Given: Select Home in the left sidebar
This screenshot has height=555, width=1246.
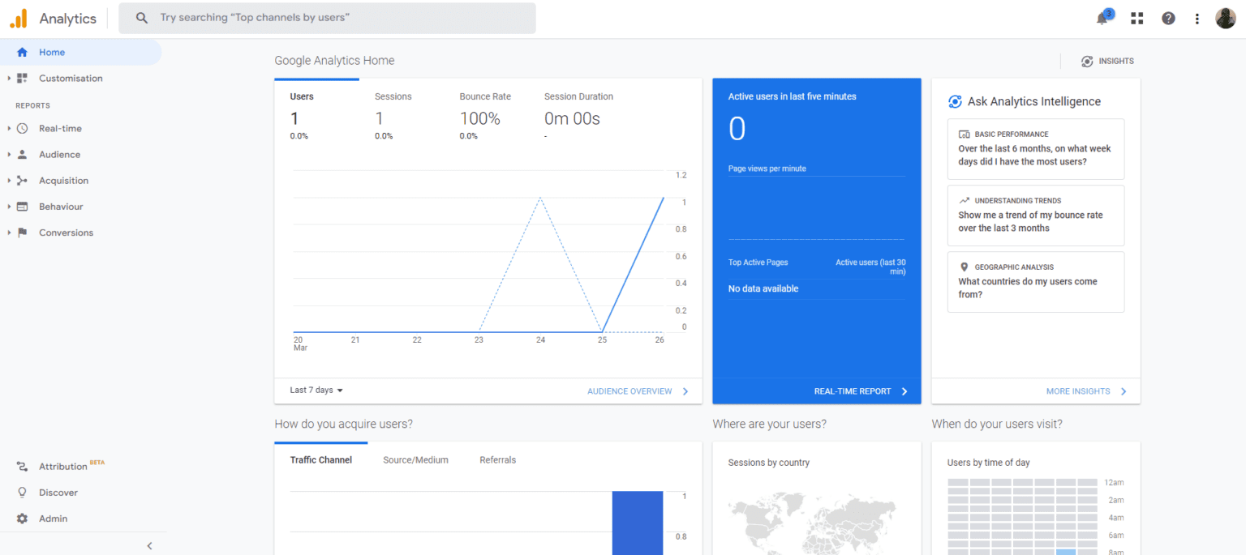Looking at the screenshot, I should (51, 51).
